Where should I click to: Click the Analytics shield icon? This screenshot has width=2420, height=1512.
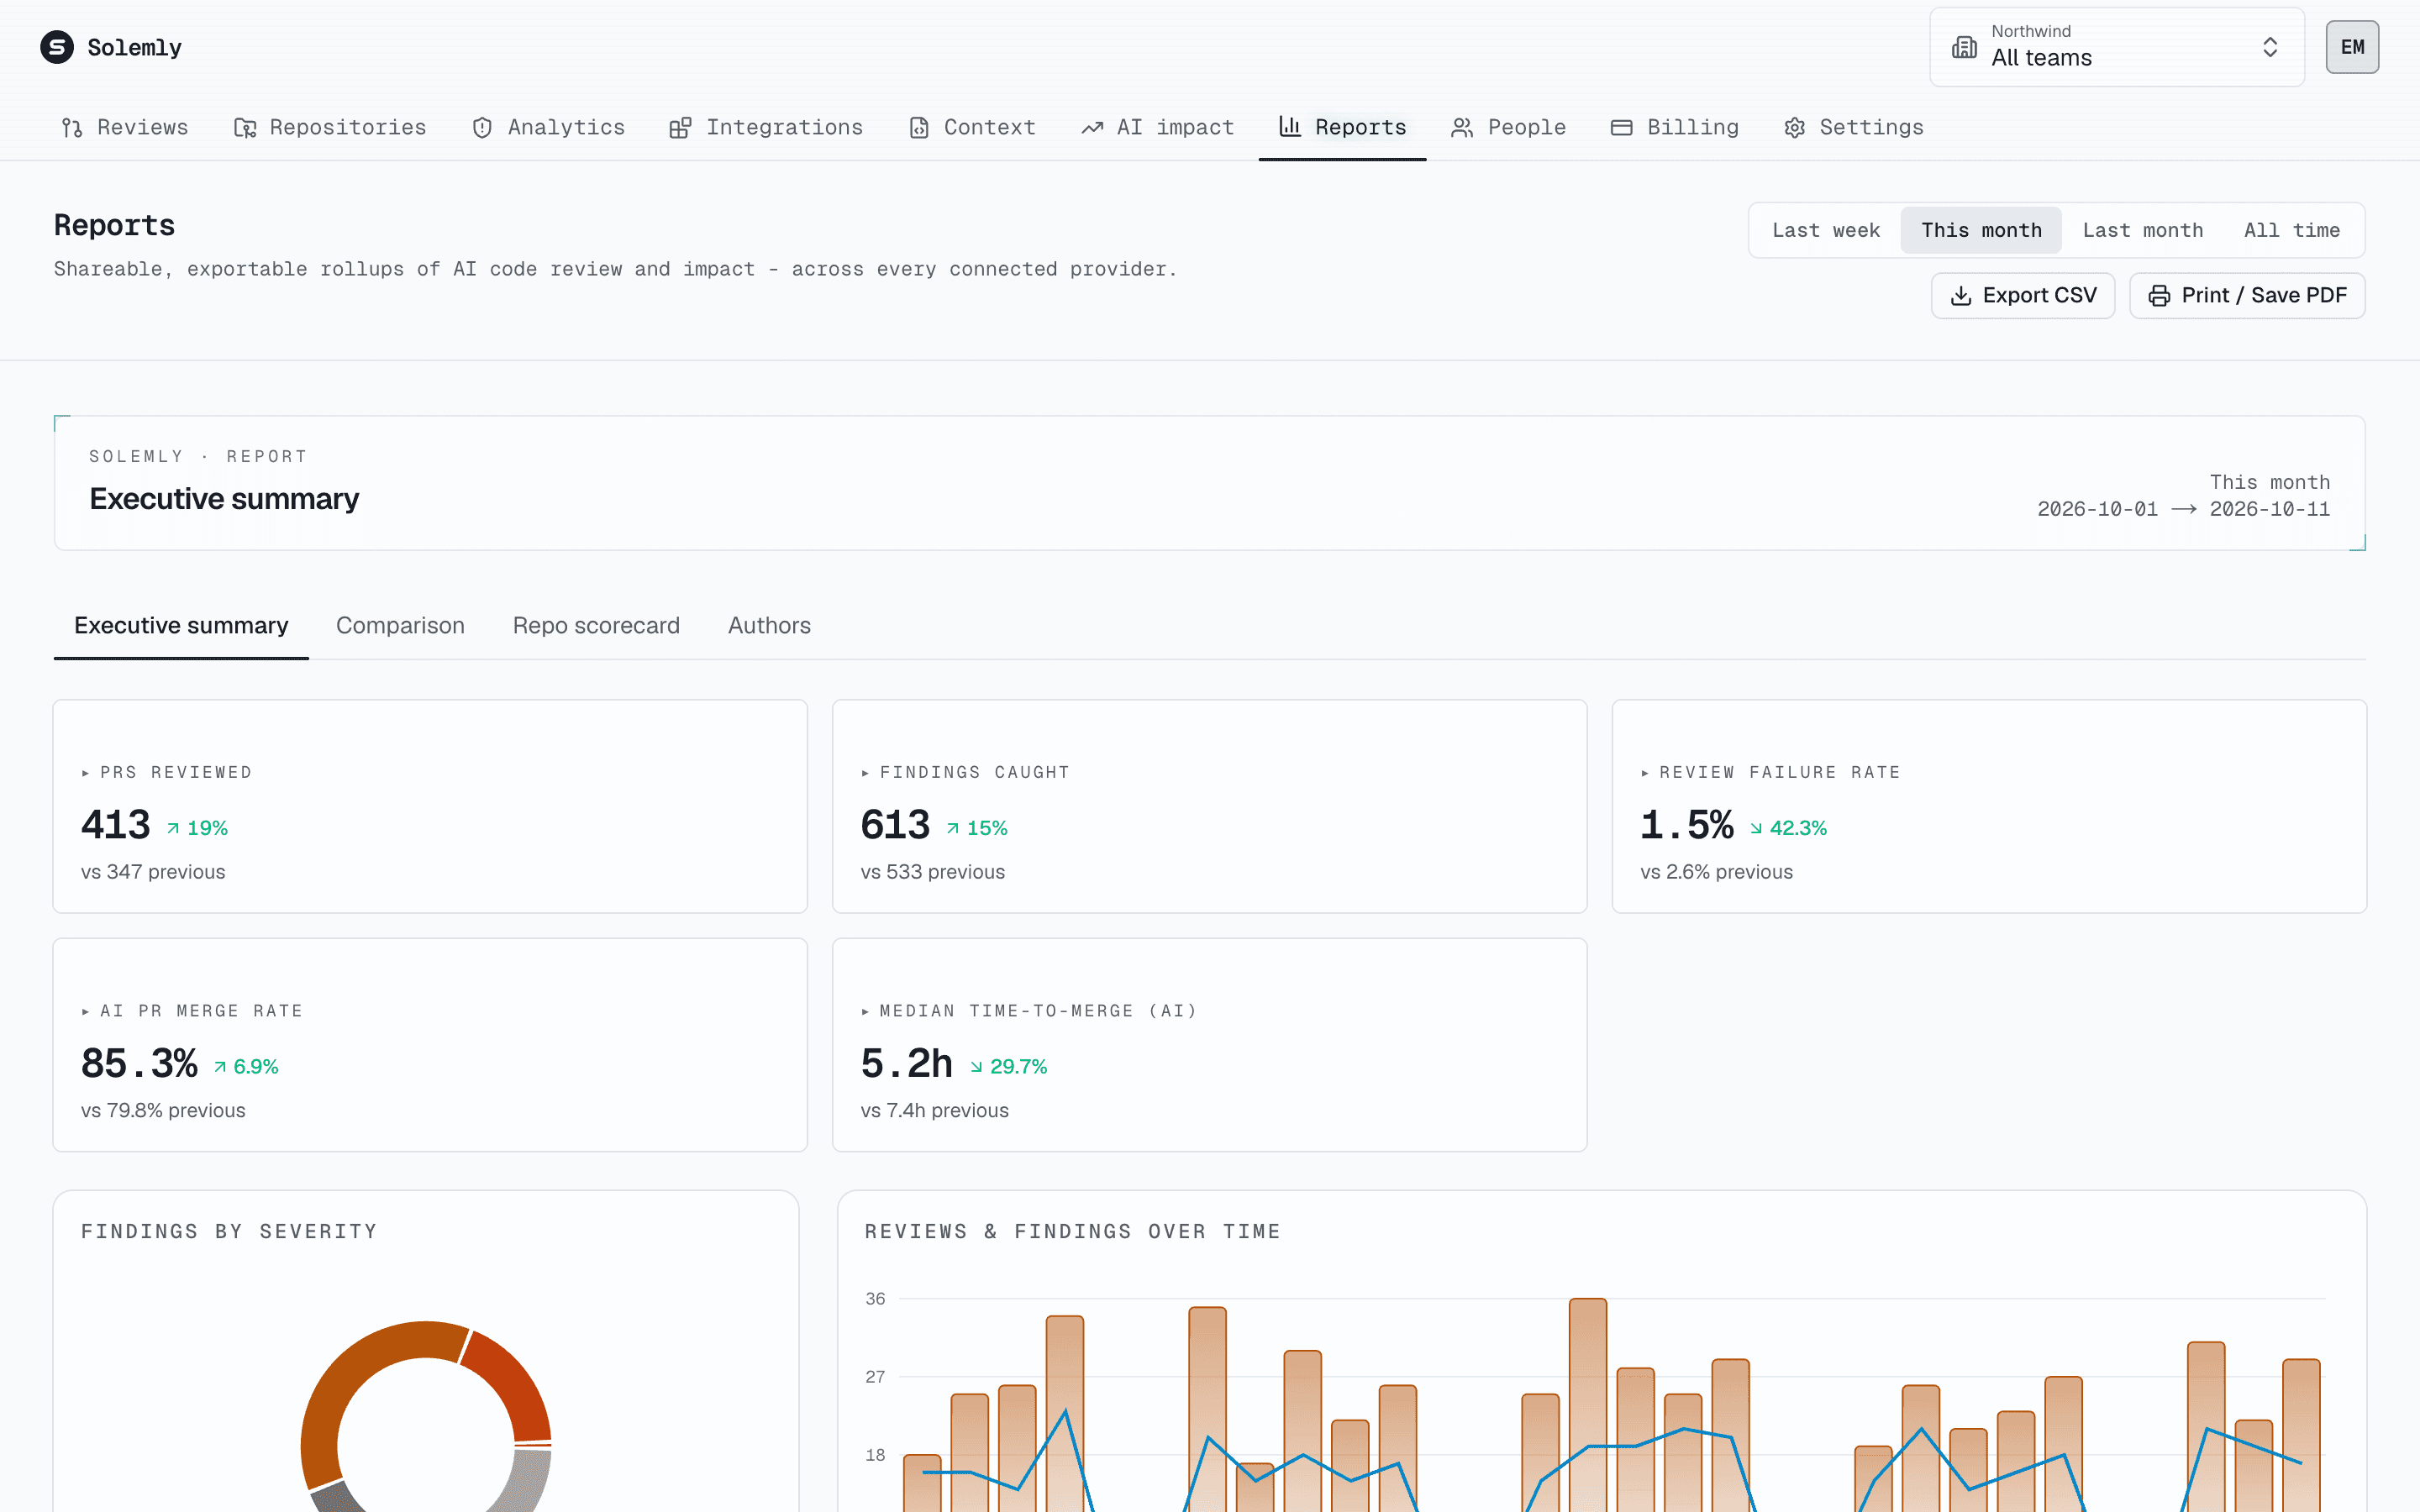[x=482, y=128]
